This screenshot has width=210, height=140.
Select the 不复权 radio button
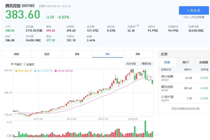tap(12, 64)
